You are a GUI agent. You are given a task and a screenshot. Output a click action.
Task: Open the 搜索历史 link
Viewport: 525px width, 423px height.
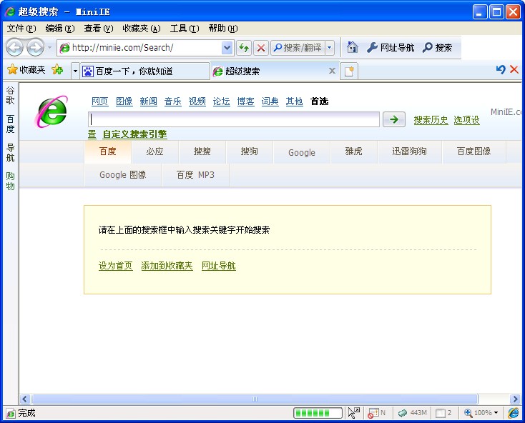[x=431, y=120]
